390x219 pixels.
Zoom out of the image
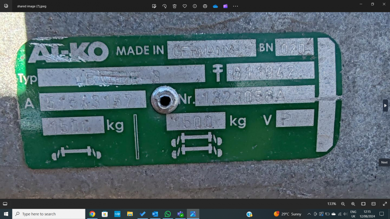(343, 204)
